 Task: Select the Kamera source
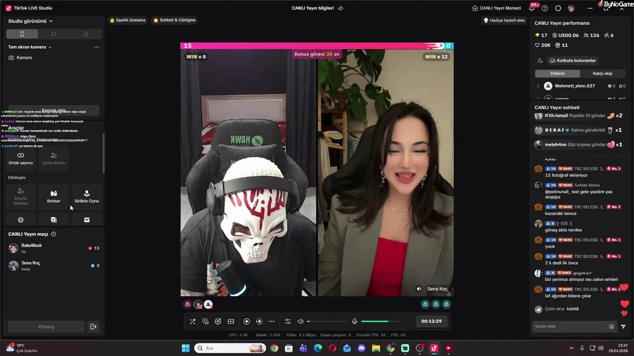[x=20, y=57]
